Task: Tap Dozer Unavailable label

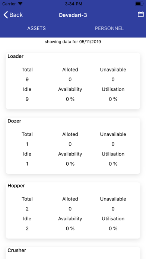Action: [x=113, y=134]
